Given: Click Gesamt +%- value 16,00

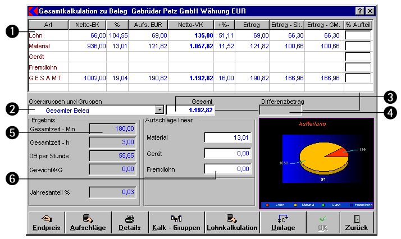Looking at the screenshot, I should (x=226, y=78).
